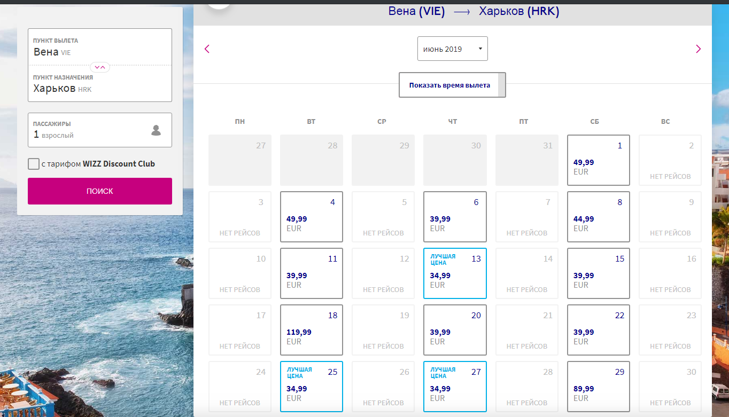Select June 6 flight for 39,99 EUR

[455, 217]
